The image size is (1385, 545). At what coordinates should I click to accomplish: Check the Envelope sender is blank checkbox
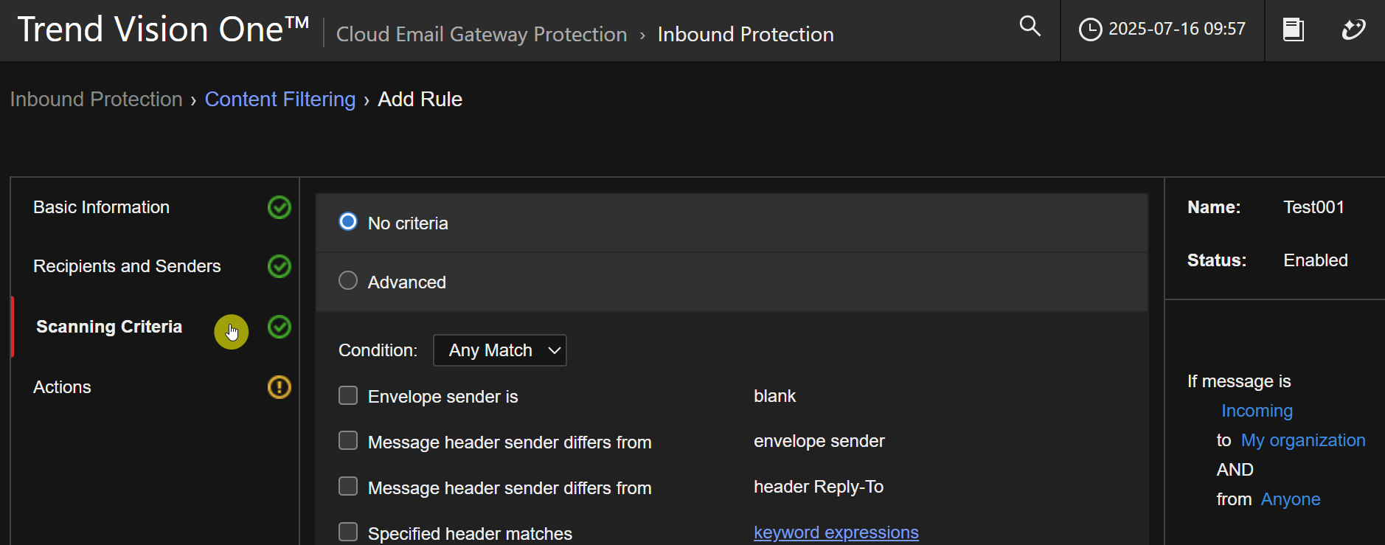[x=348, y=396]
